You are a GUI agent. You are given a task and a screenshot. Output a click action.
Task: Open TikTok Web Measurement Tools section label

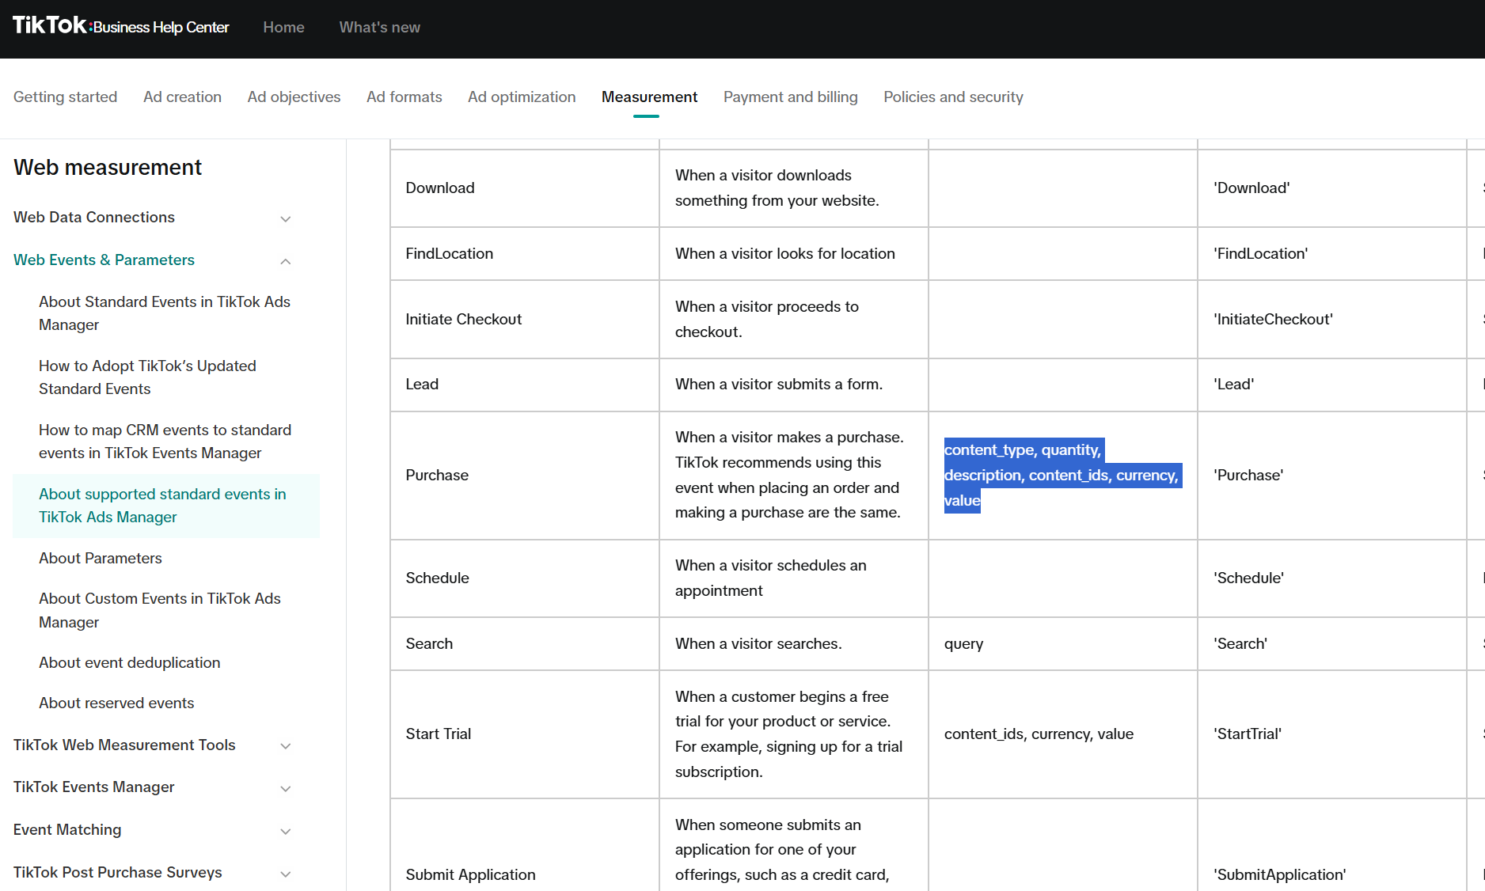pyautogui.click(x=124, y=745)
